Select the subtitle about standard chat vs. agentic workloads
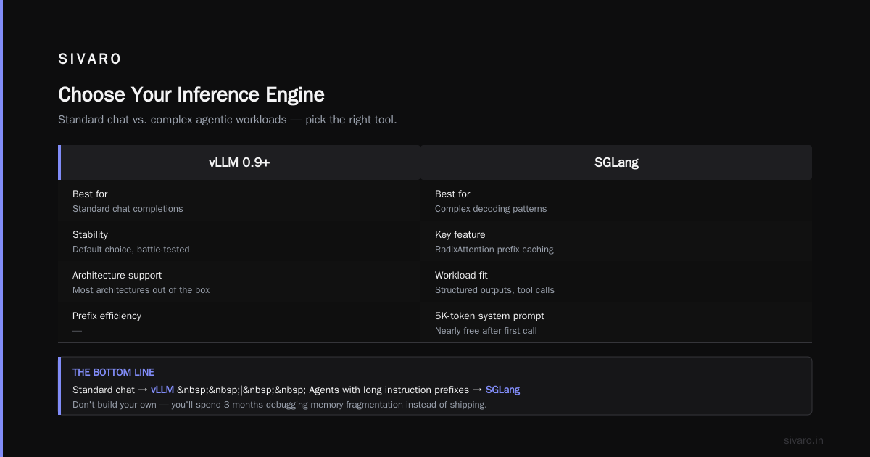 (x=228, y=120)
